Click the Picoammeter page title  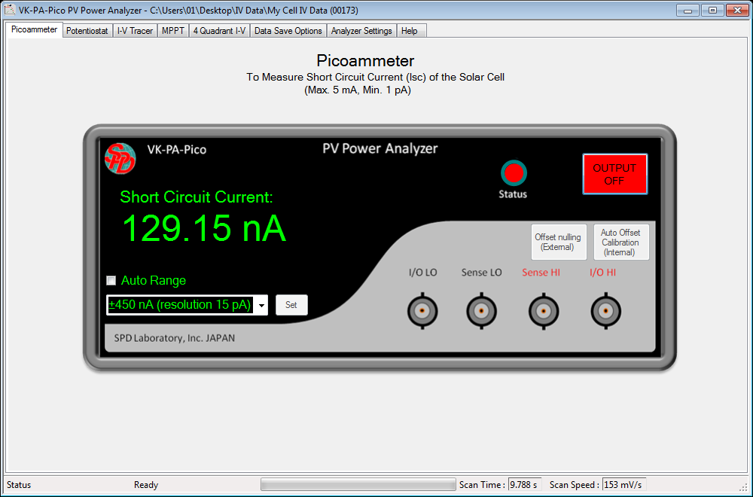click(x=365, y=60)
